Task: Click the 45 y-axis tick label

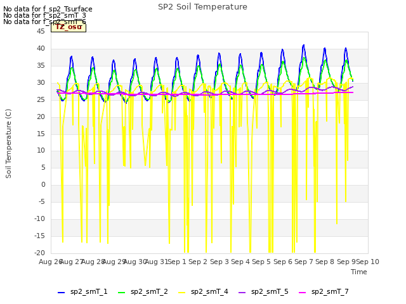Action: (x=41, y=32)
